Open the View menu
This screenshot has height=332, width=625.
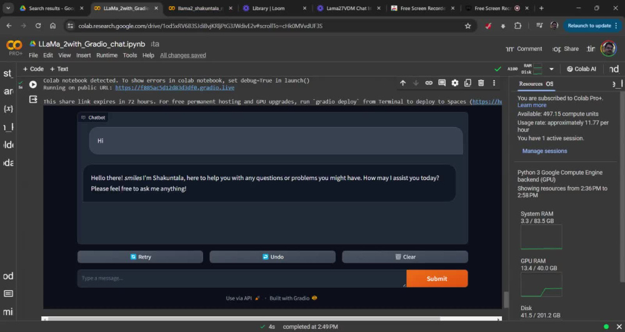(64, 56)
